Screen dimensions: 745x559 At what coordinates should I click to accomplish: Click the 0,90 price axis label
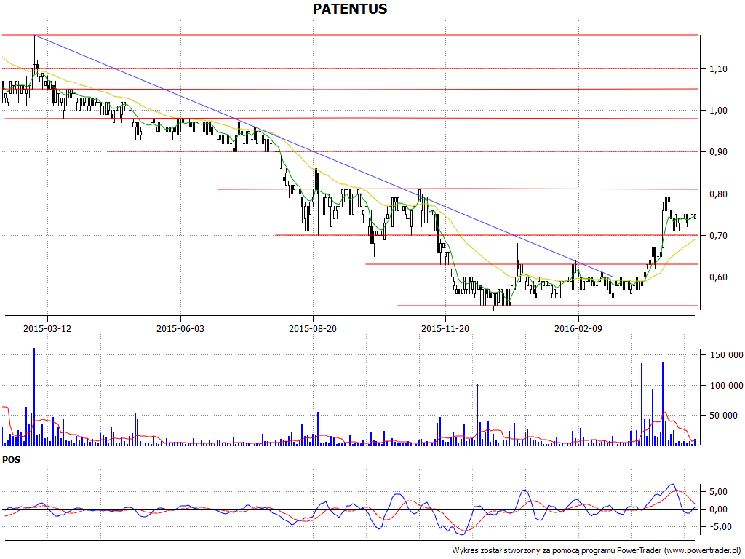click(x=718, y=152)
